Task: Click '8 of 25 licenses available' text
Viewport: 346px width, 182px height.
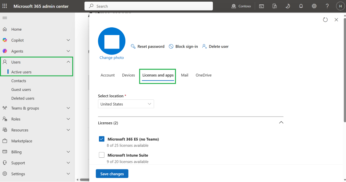Action: point(127,146)
